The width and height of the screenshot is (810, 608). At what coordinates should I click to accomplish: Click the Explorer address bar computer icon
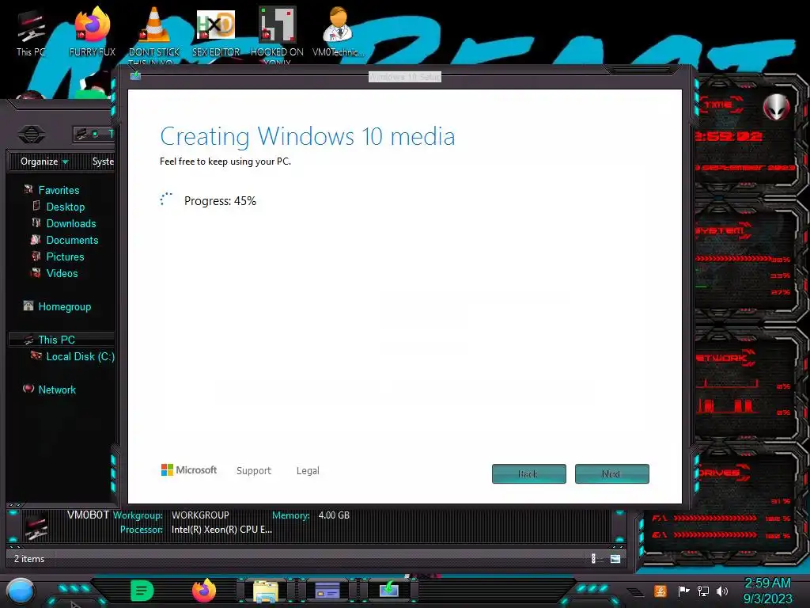(81, 135)
